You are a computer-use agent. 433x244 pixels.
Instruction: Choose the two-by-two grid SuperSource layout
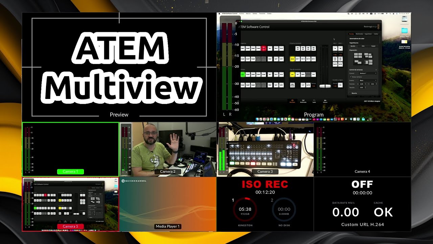[x=358, y=56]
